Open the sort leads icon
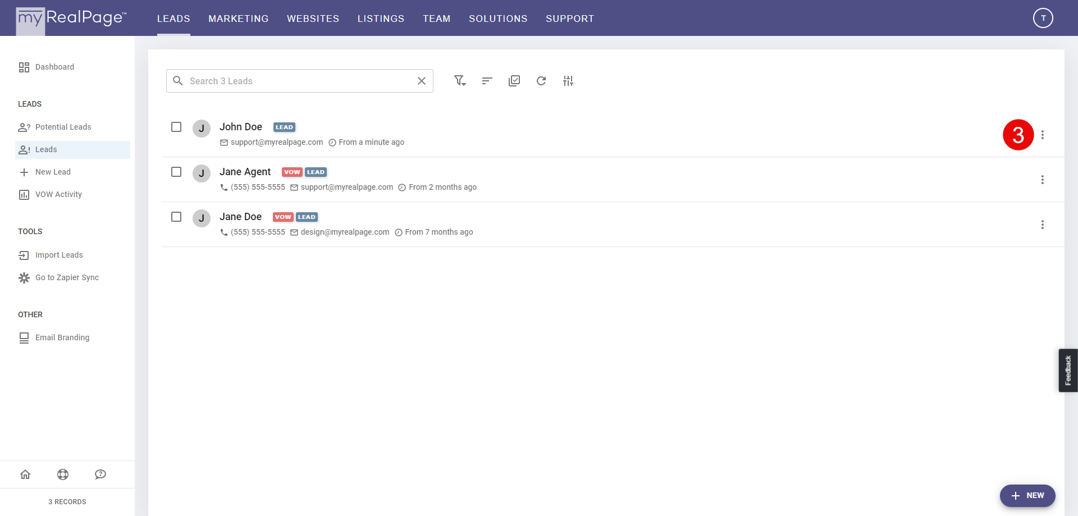This screenshot has width=1078, height=516. 487,81
